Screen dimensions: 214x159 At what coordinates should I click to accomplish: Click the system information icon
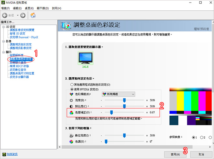coord(4,154)
